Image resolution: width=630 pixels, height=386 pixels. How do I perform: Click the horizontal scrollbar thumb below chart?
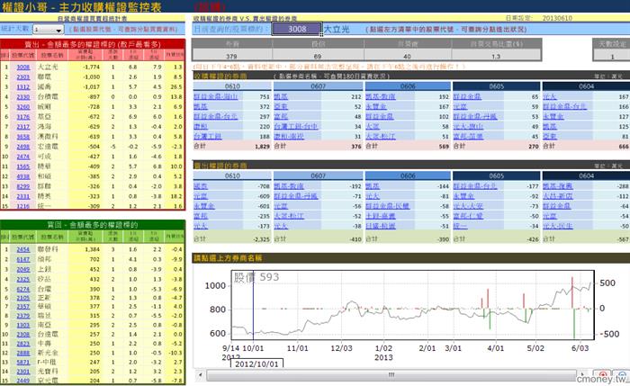click(x=391, y=375)
